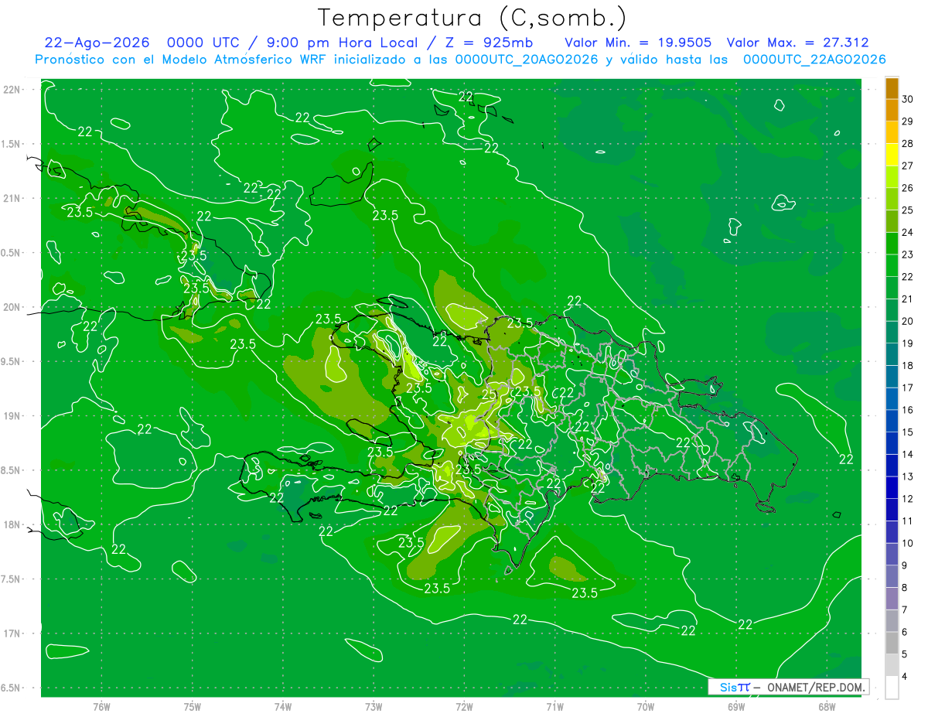Click the "68W" longitude axis label
Screen dimensions: 928x717
pos(827,706)
